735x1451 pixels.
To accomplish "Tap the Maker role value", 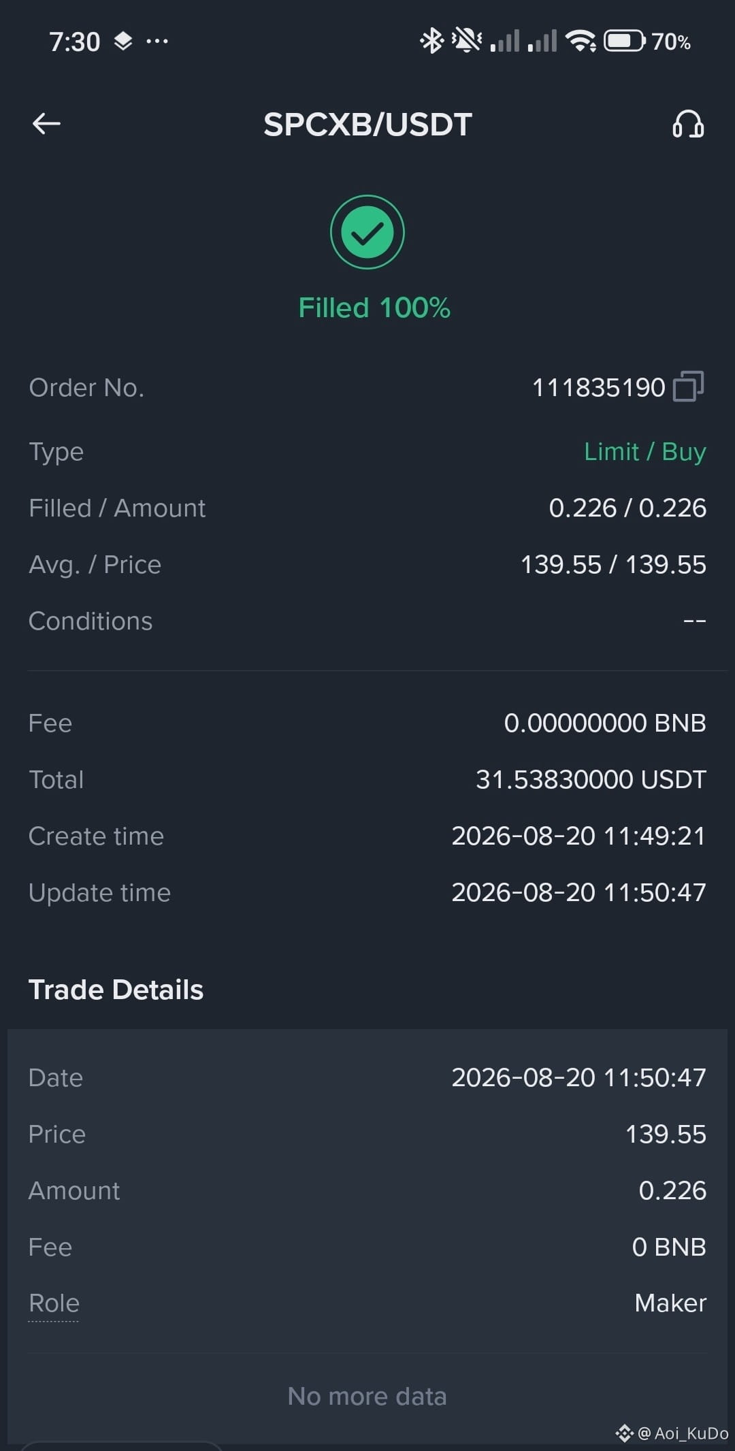I will tap(670, 1303).
